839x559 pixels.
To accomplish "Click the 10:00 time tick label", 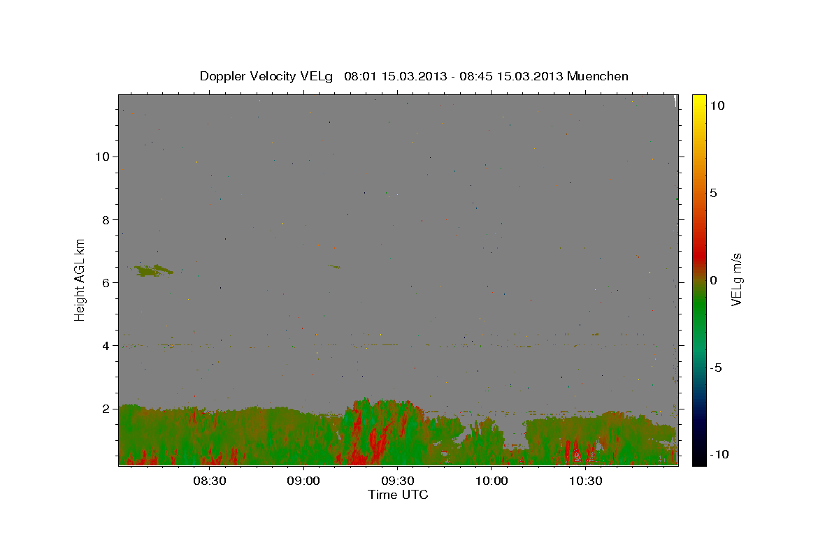I will (x=492, y=481).
